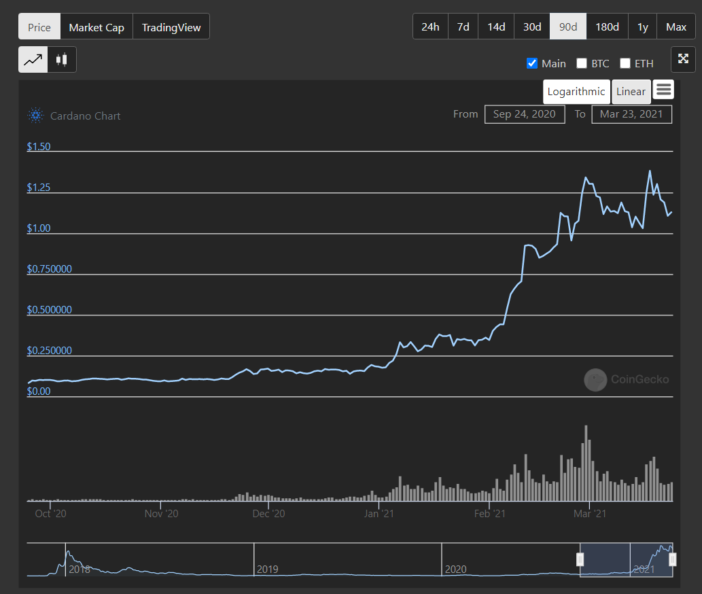Switch to line chart view icon
The image size is (702, 594).
click(x=33, y=60)
